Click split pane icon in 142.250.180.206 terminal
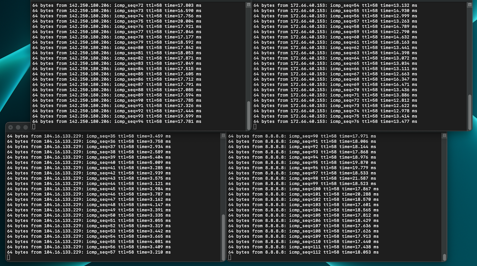This screenshot has height=266, width=477. pyautogui.click(x=248, y=5)
